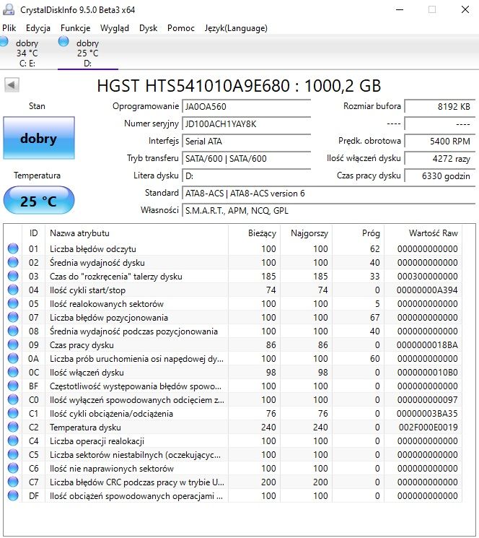Click status circle for attribute BF row

point(13,386)
